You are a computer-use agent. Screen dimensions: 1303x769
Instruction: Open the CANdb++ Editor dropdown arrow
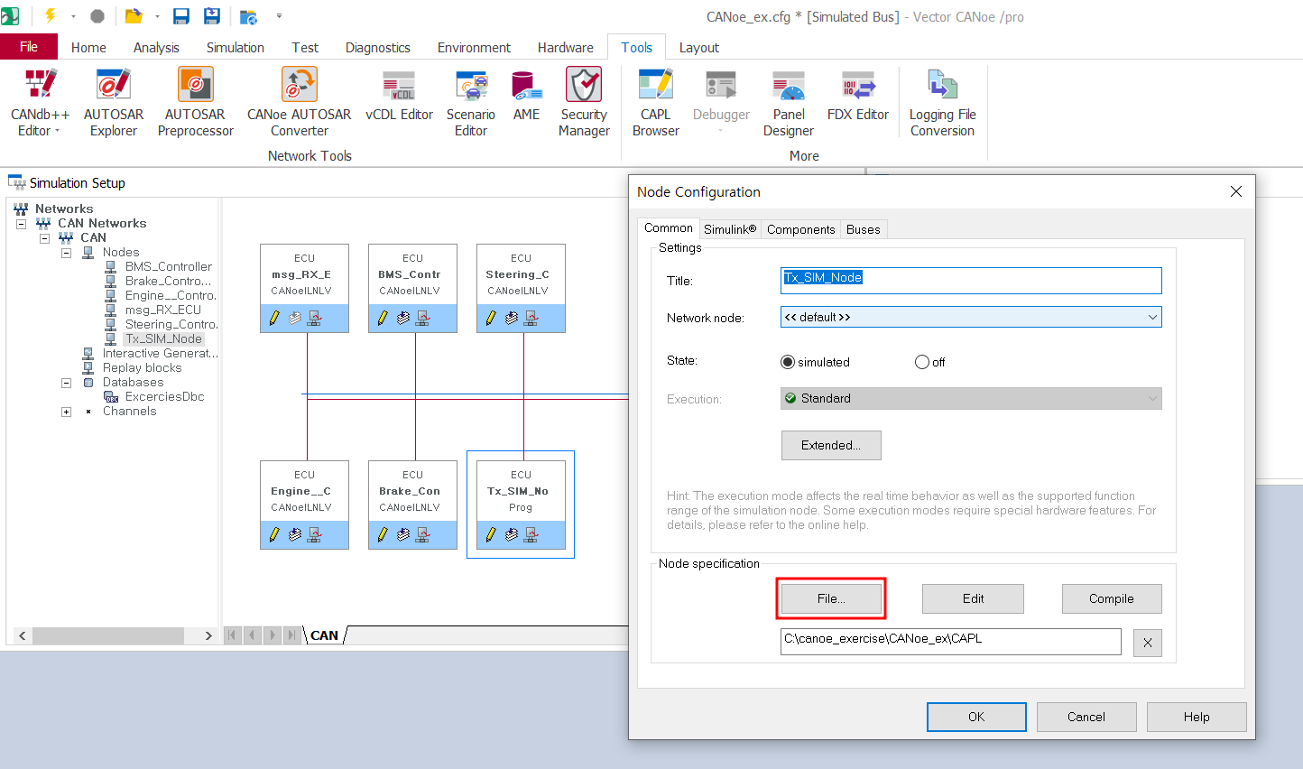(x=57, y=131)
